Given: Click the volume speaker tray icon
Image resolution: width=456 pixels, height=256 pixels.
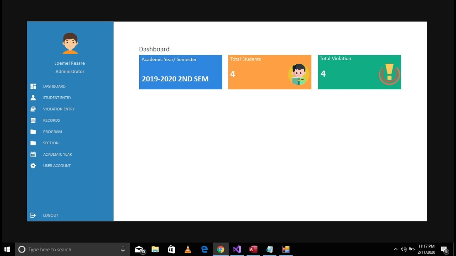Looking at the screenshot, I should 404,249.
